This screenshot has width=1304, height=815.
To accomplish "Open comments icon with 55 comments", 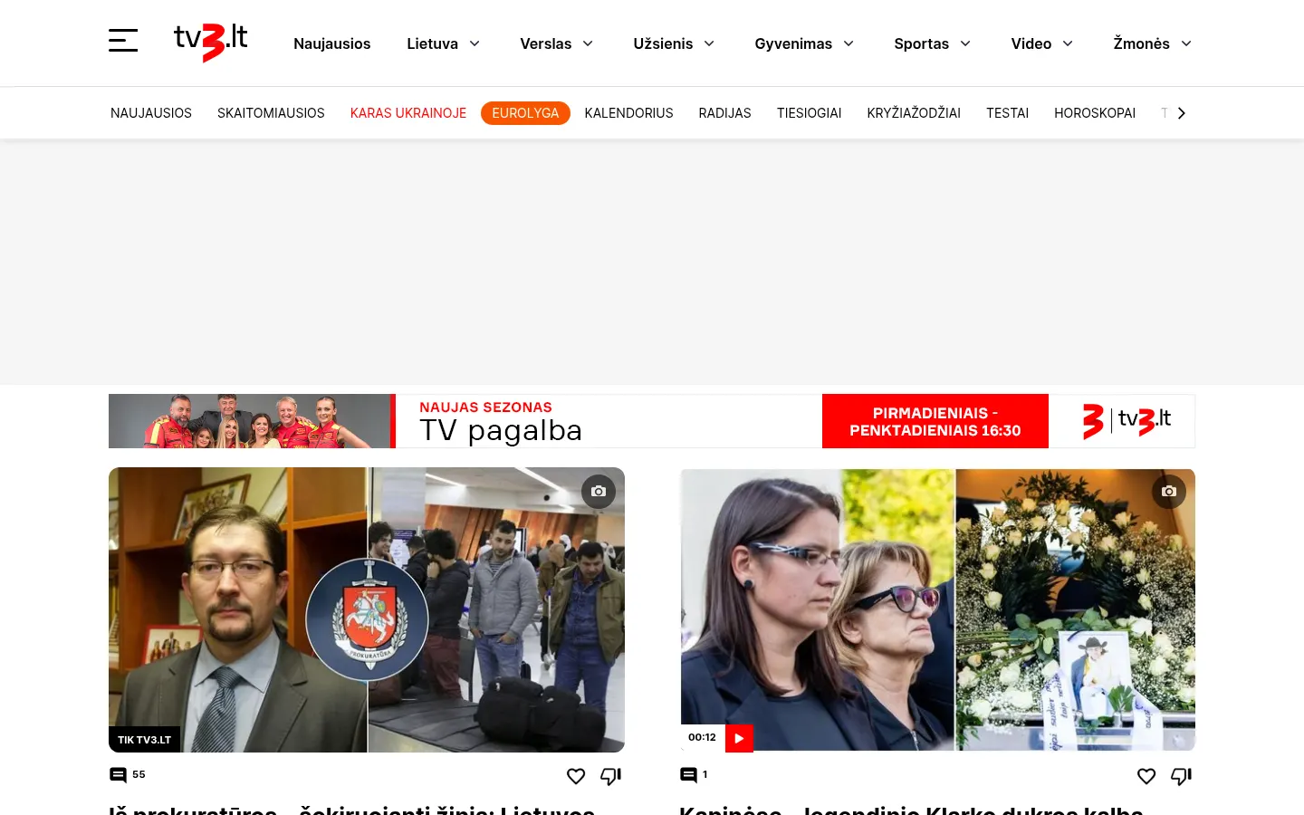I will coord(118,775).
